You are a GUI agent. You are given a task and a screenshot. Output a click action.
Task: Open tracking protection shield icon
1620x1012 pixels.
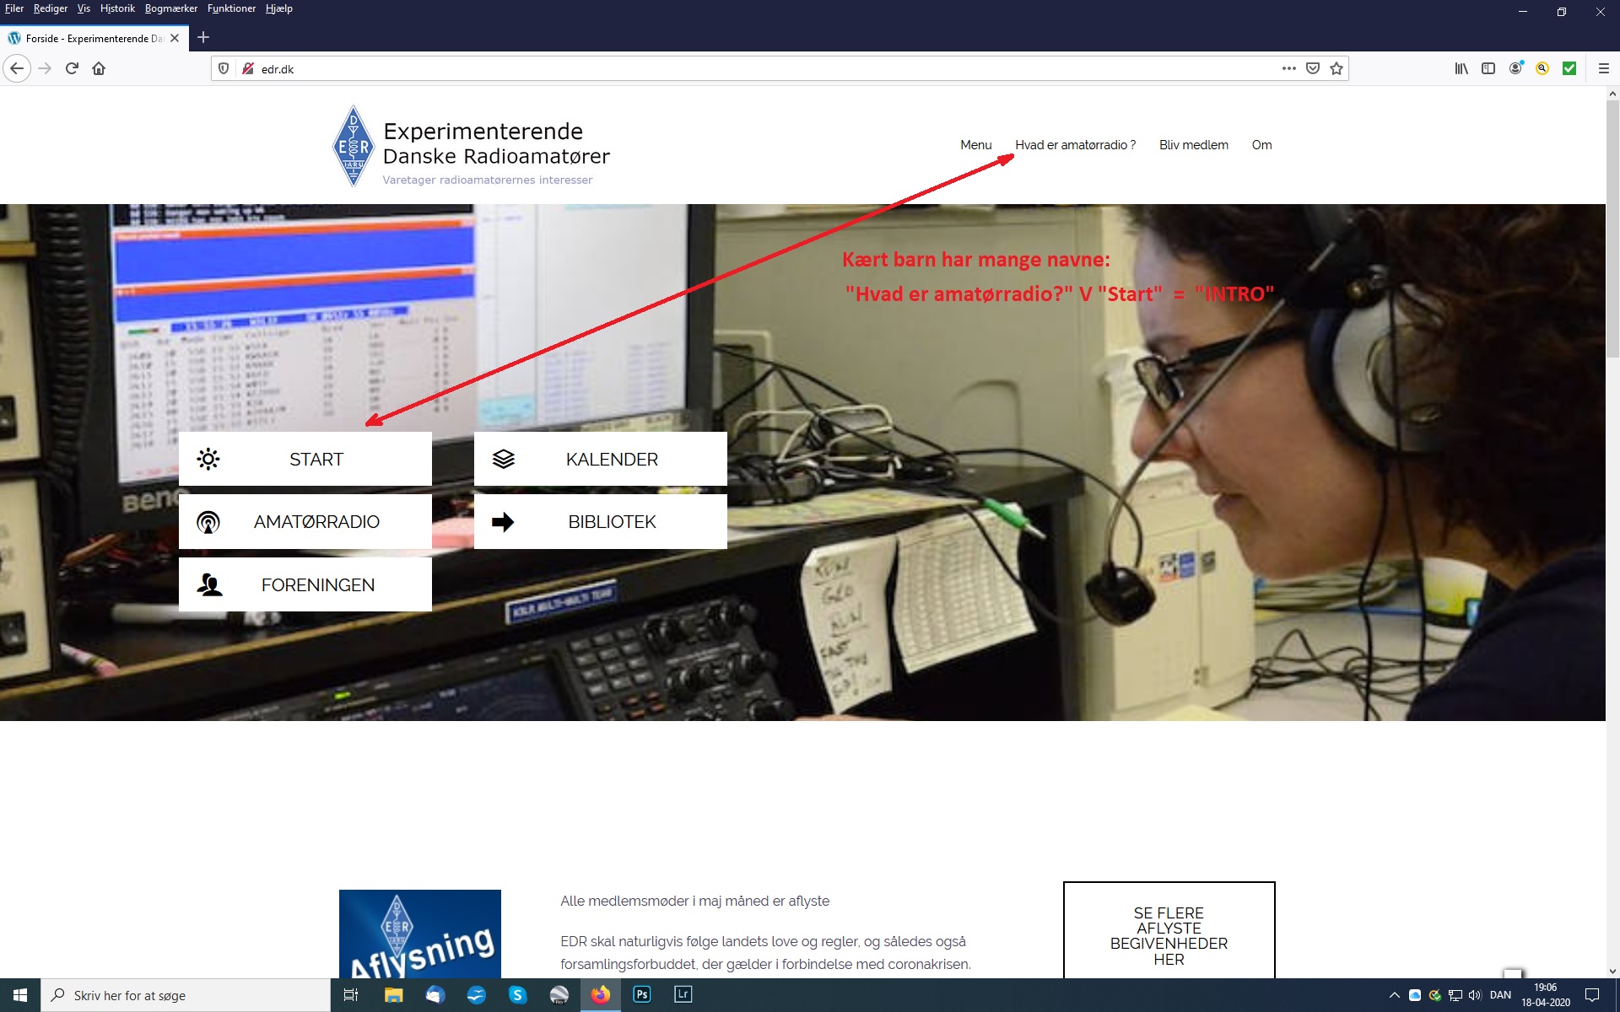pos(224,68)
